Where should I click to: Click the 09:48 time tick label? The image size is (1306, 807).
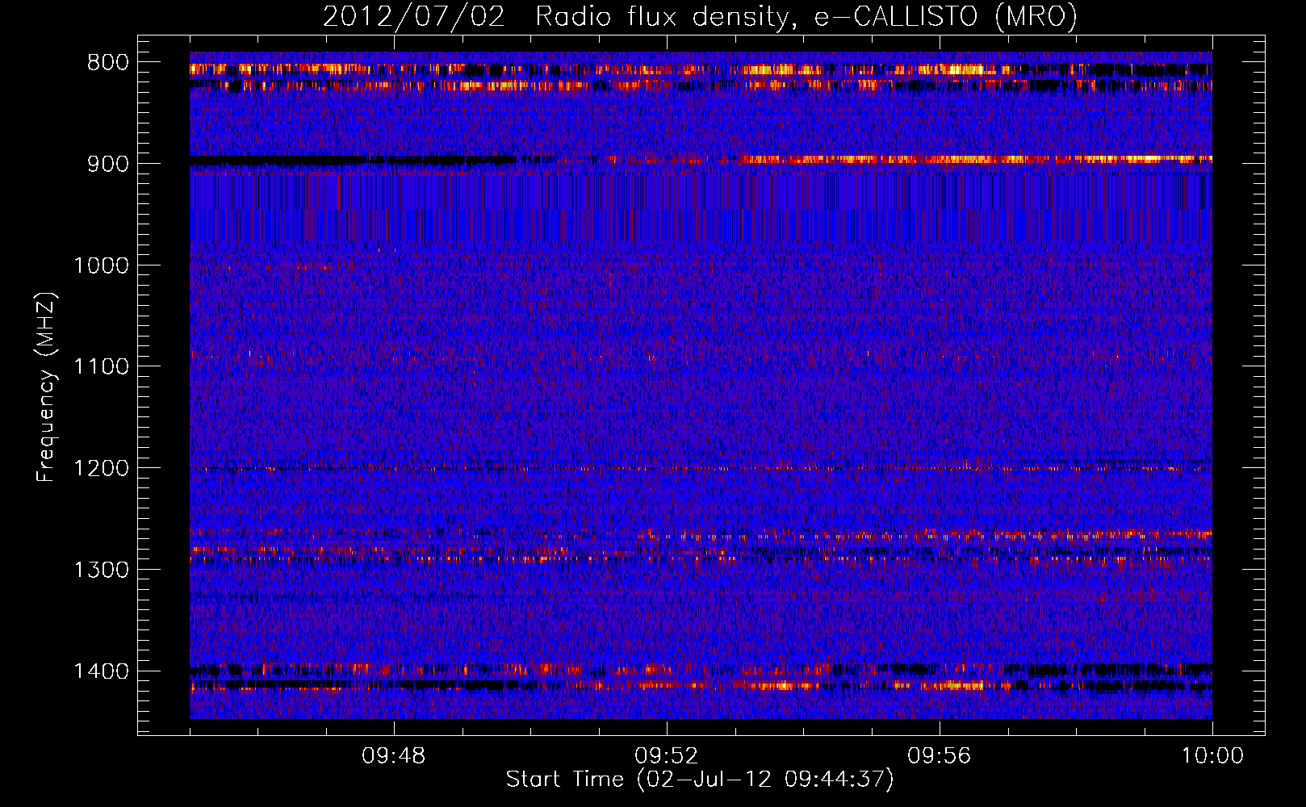coord(394,756)
